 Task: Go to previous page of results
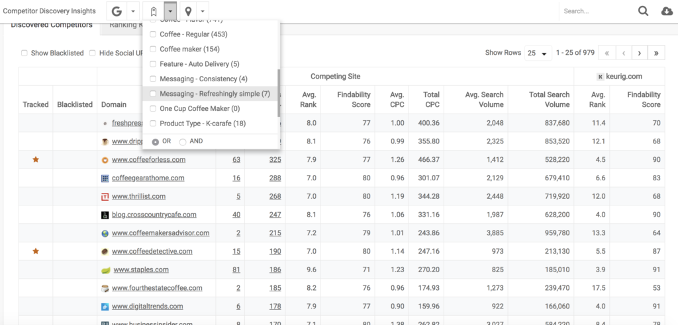(x=624, y=53)
